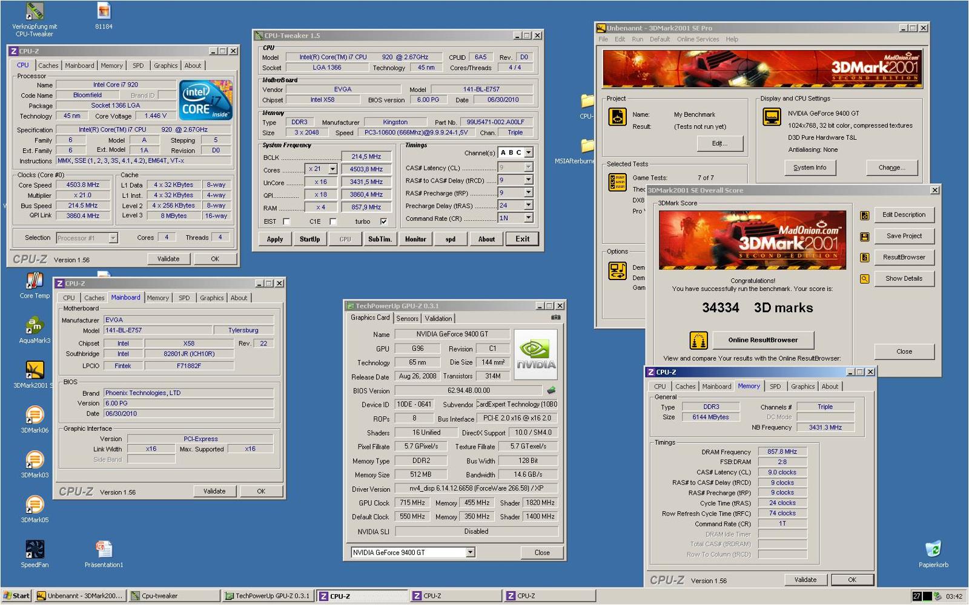Select Sensors tab in GPU-Z

tap(407, 318)
